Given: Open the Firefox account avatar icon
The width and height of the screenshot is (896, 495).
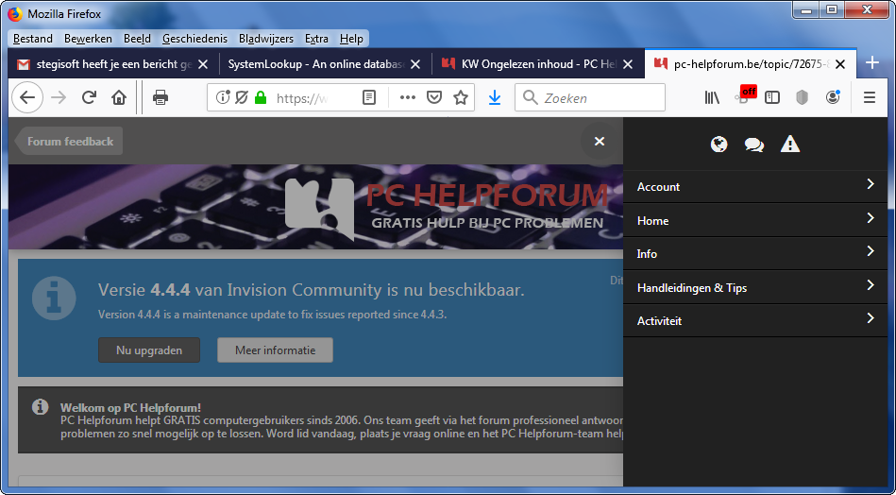Looking at the screenshot, I should pos(833,97).
